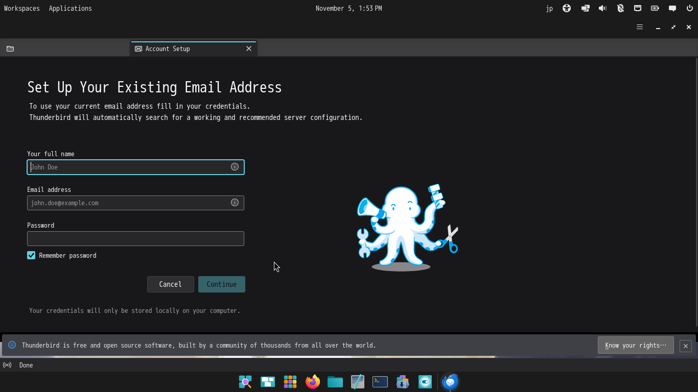Click the Thunderbird icon in the dock

[450, 382]
